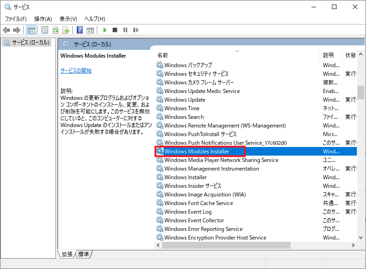Viewport: 366px width, 269px height.
Task: Toggle the Action pane toolbar icon
Action: [90, 30]
